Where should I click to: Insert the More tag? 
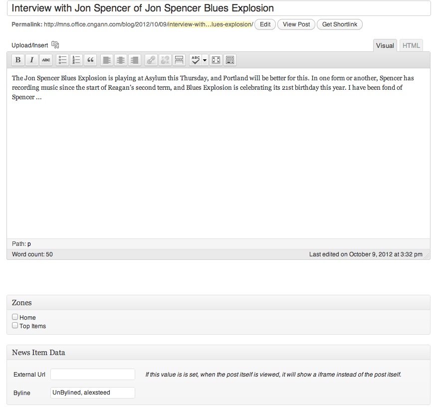pyautogui.click(x=179, y=60)
